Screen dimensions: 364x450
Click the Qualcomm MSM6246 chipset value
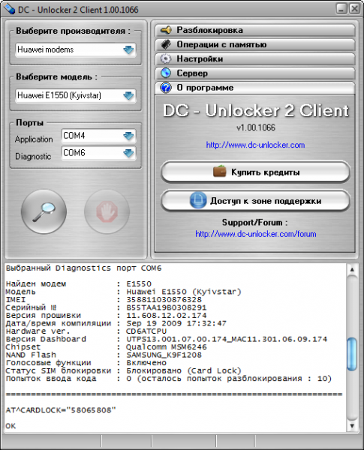167,347
